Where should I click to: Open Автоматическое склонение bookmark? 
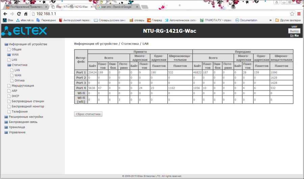181,20
